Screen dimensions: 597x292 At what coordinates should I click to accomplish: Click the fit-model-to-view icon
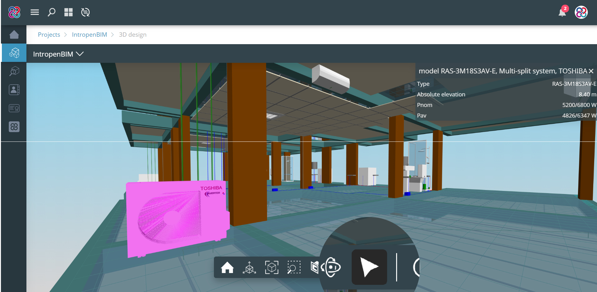271,267
